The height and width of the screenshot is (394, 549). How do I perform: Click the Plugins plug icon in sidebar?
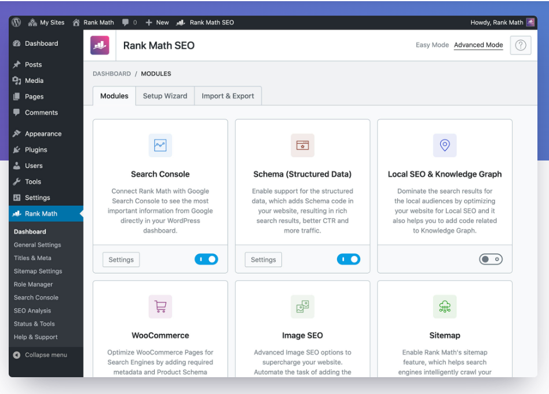(16, 149)
